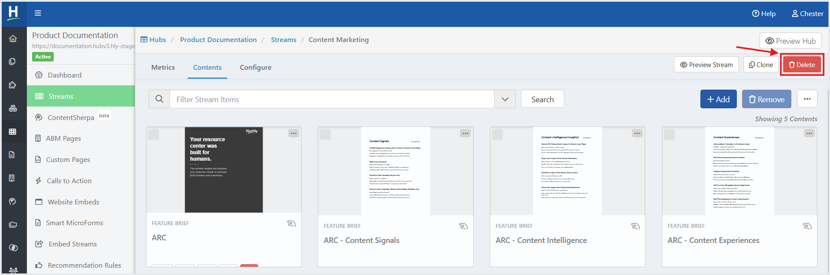Viewport: 830px width, 275px height.
Task: Click the red Delete button
Action: [802, 65]
